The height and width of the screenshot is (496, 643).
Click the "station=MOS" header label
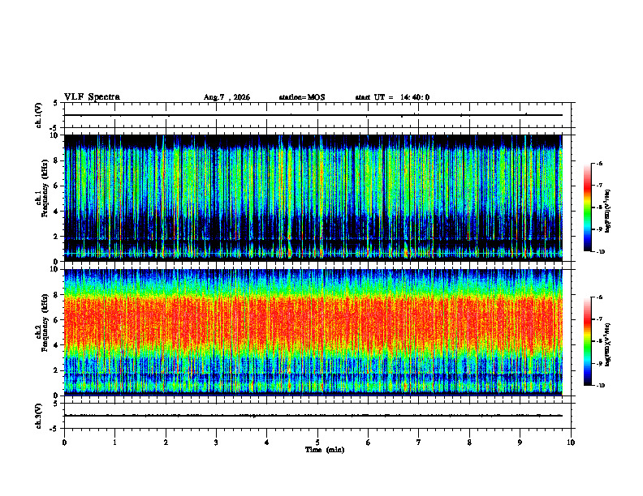coord(302,97)
